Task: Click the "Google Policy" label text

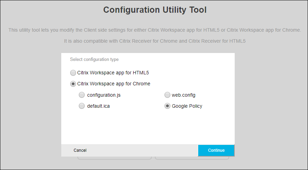Action: pos(187,106)
